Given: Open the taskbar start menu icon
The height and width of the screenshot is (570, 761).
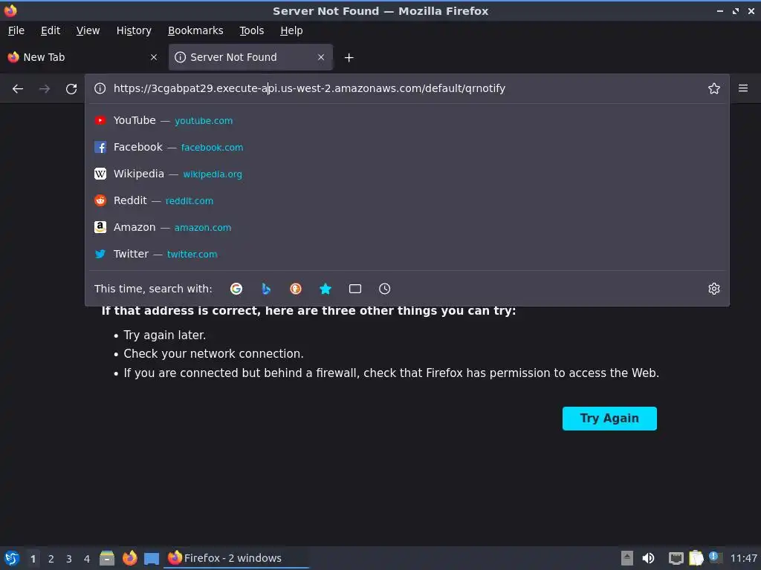Looking at the screenshot, I should click(12, 558).
